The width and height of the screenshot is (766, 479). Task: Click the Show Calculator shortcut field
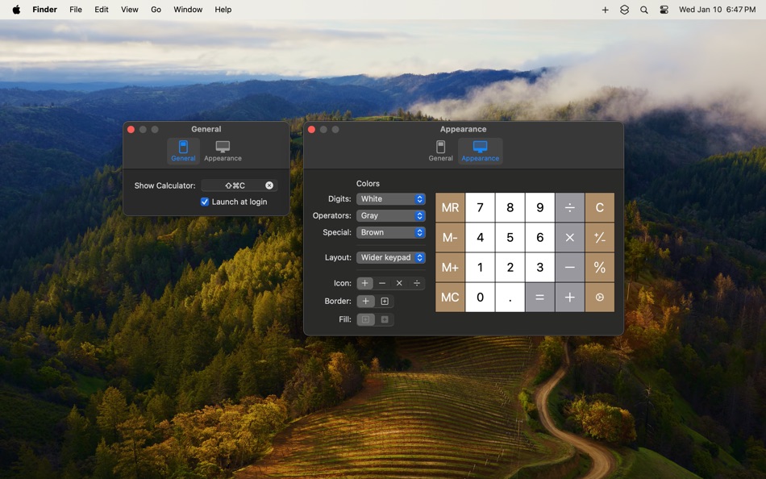[x=234, y=185]
